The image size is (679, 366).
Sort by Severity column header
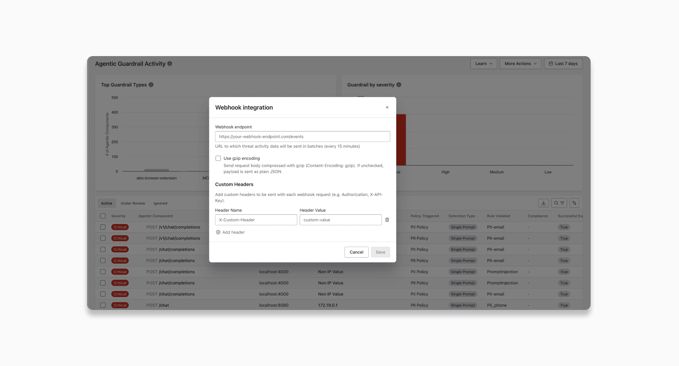click(x=118, y=216)
